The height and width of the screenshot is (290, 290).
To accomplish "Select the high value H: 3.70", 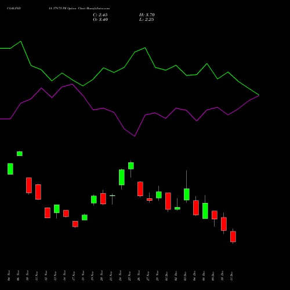I will pyautogui.click(x=147, y=15).
